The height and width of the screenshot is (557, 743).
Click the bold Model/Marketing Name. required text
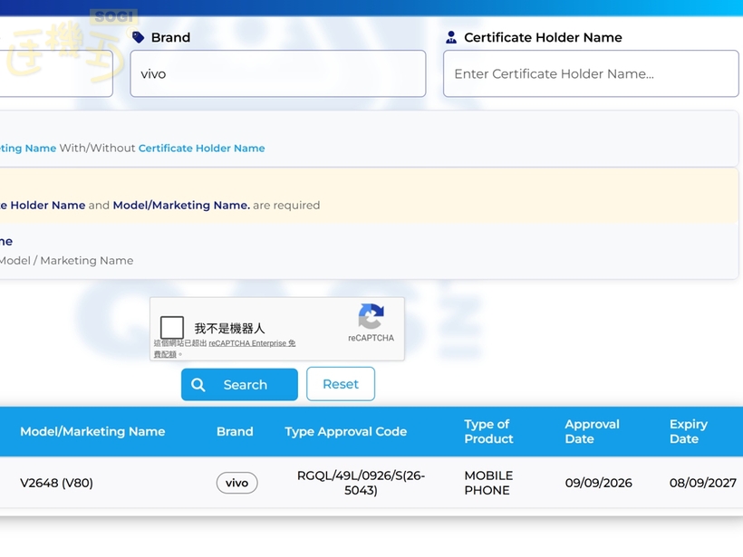(x=181, y=205)
